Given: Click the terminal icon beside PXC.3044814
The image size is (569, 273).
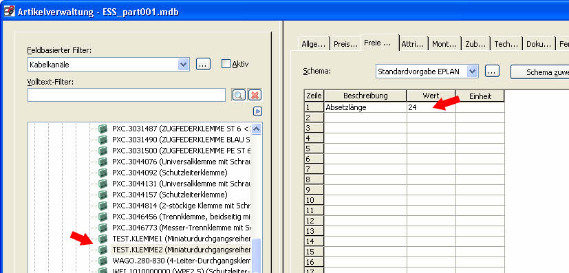Looking at the screenshot, I should click(103, 205).
